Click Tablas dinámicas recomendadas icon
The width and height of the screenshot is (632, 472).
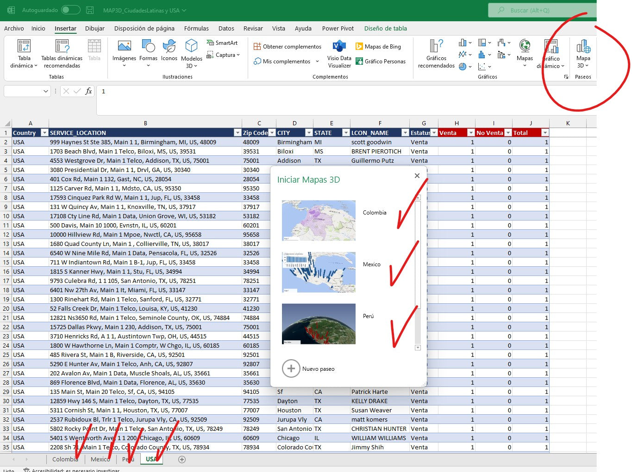(62, 47)
